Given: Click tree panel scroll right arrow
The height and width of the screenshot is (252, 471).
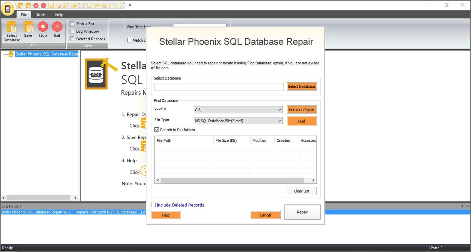Looking at the screenshot, I should pyautogui.click(x=75, y=198).
